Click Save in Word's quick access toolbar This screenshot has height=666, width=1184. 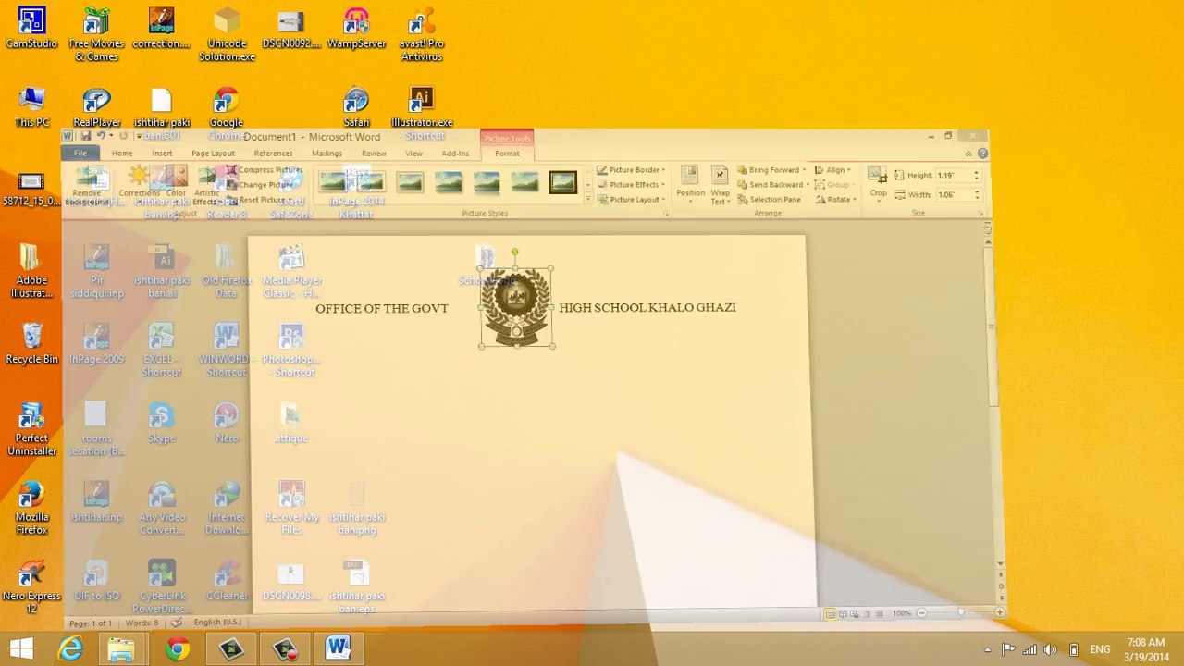(85, 137)
